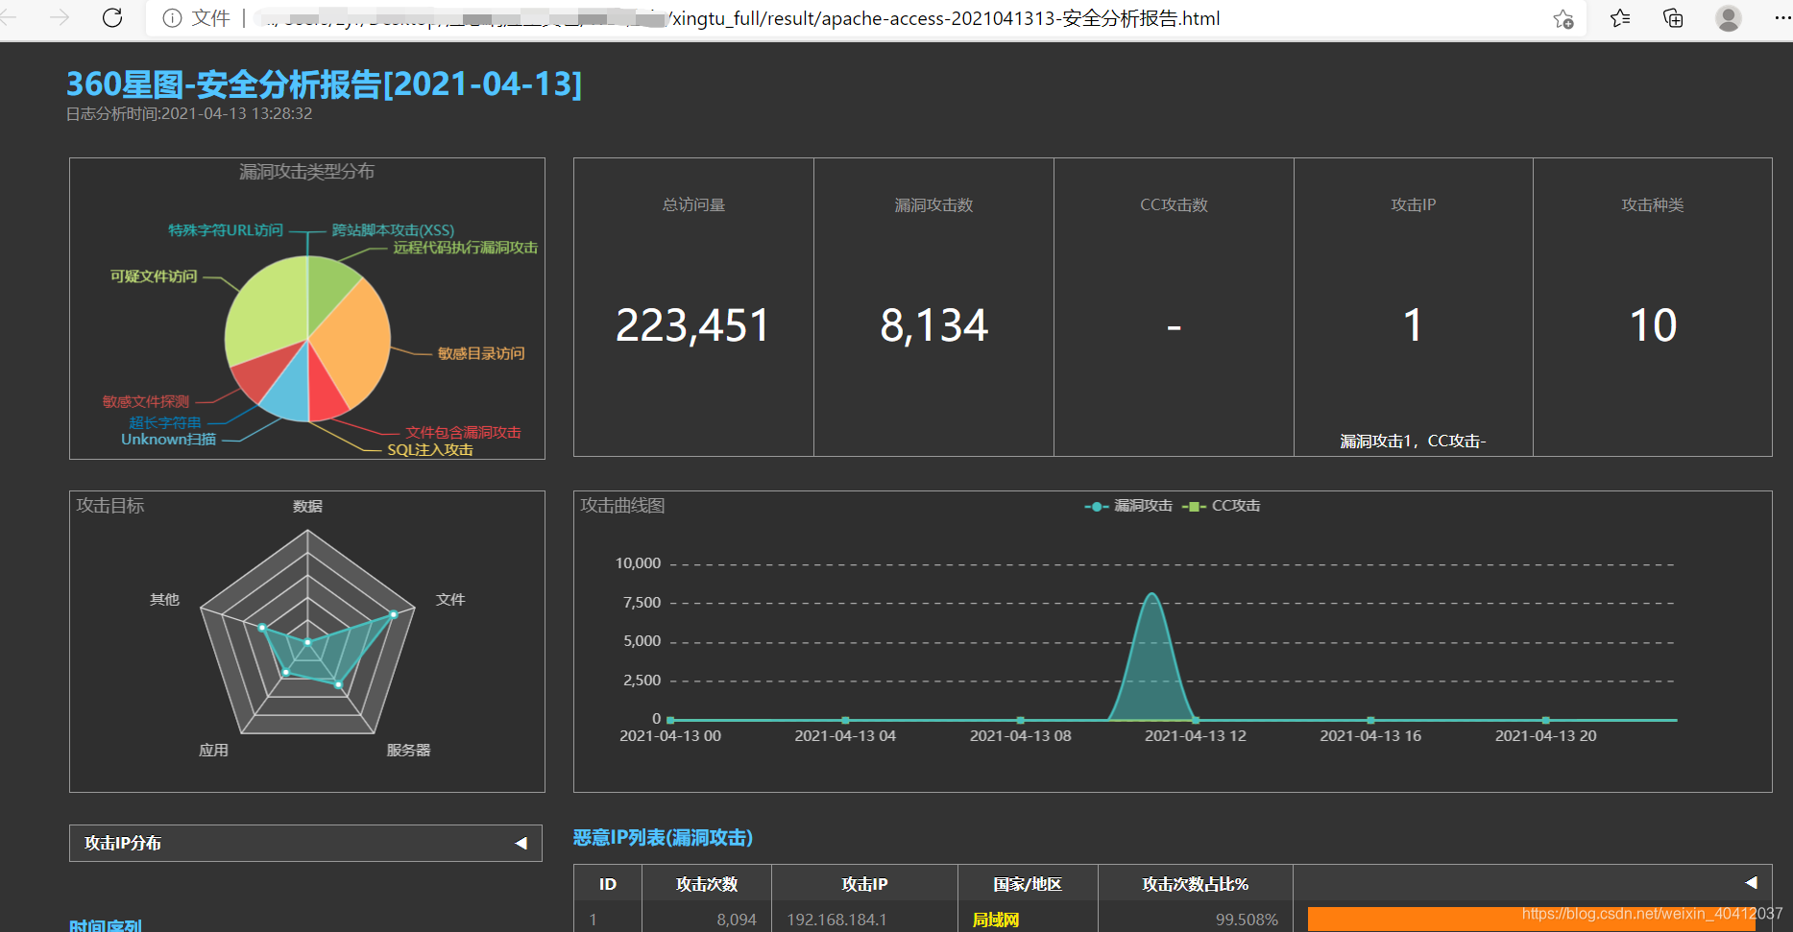Click the 攻击次数 column header
1793x932 pixels.
(x=707, y=884)
